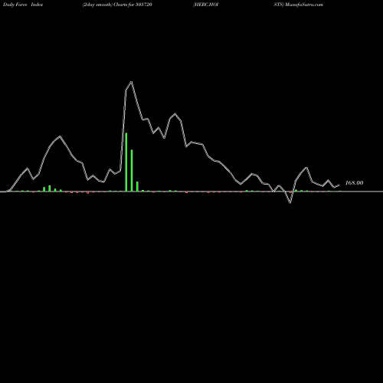Click the '168.00' value label
Image resolution: width=383 pixels, height=383 pixels.
[354, 183]
